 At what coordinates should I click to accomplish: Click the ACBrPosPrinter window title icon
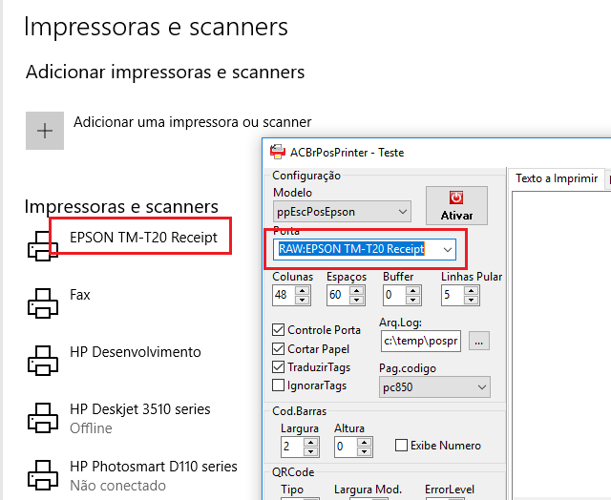[x=278, y=152]
